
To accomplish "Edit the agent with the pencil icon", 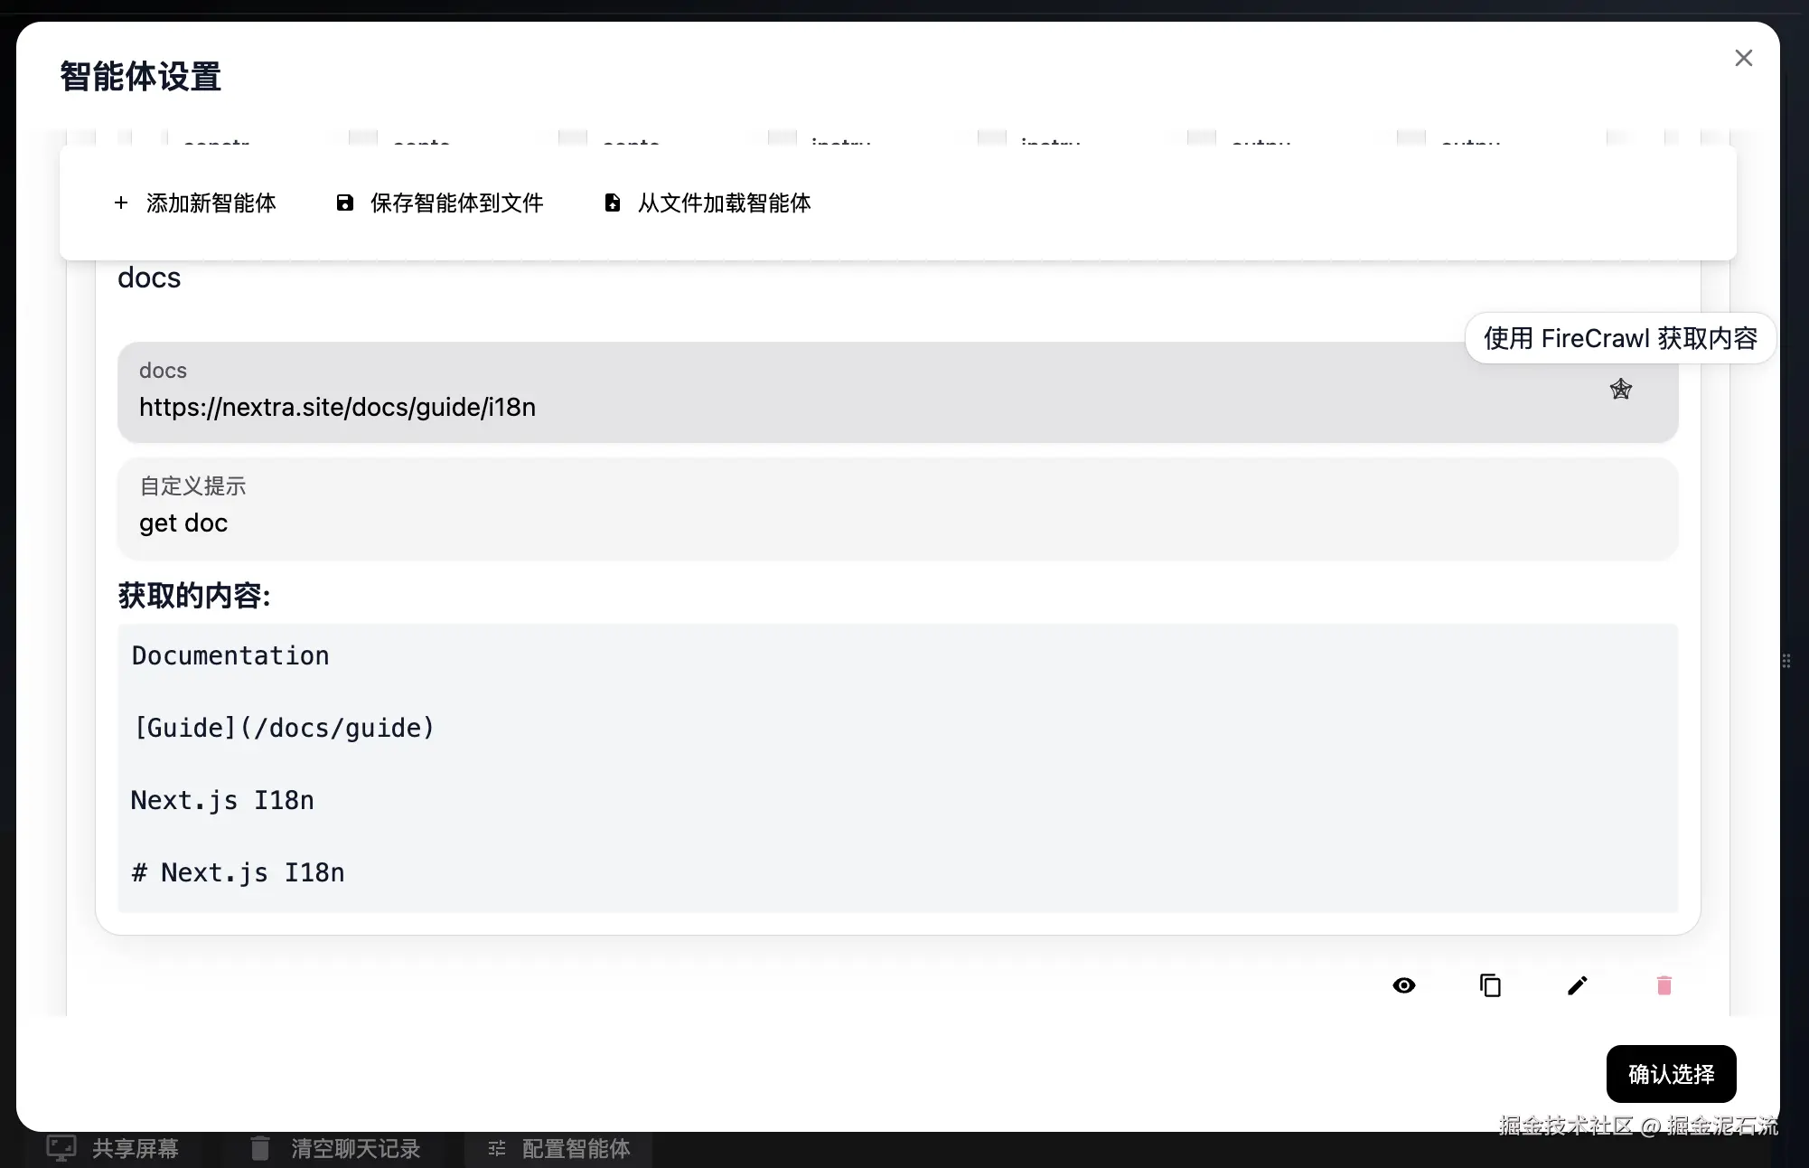I will [x=1577, y=985].
